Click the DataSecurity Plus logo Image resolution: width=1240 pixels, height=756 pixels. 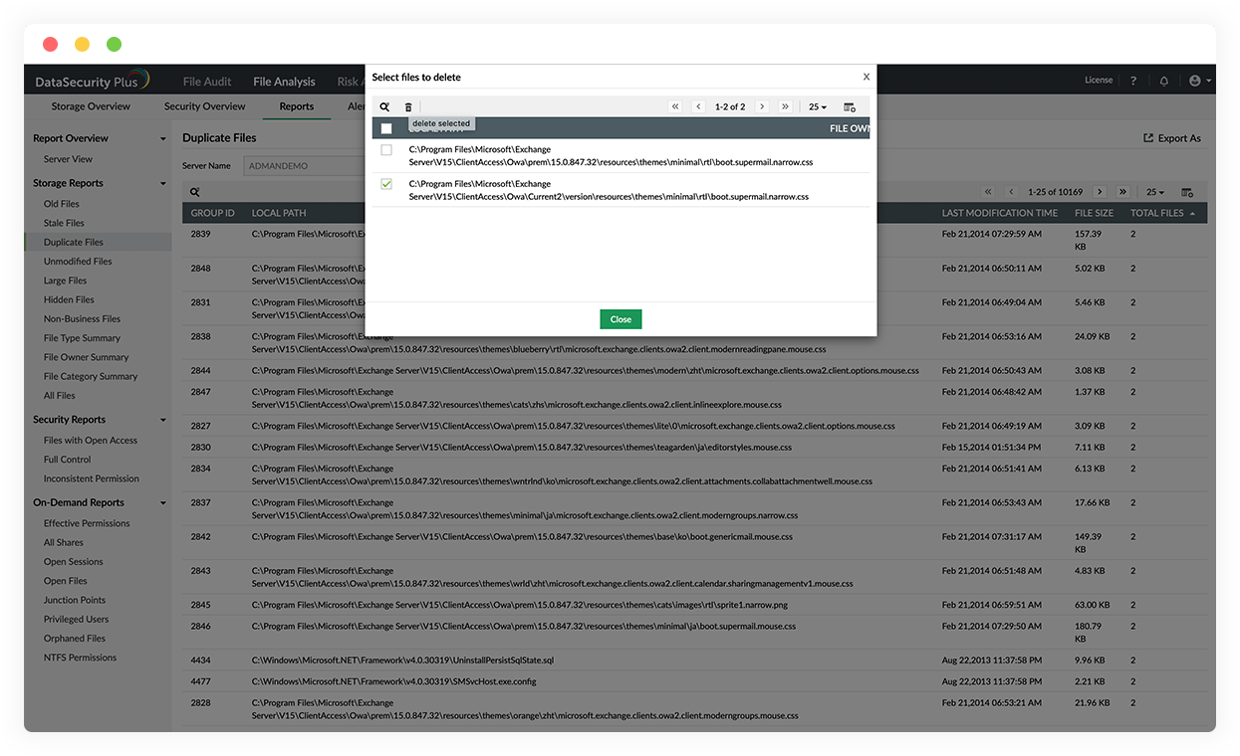pyautogui.click(x=90, y=80)
